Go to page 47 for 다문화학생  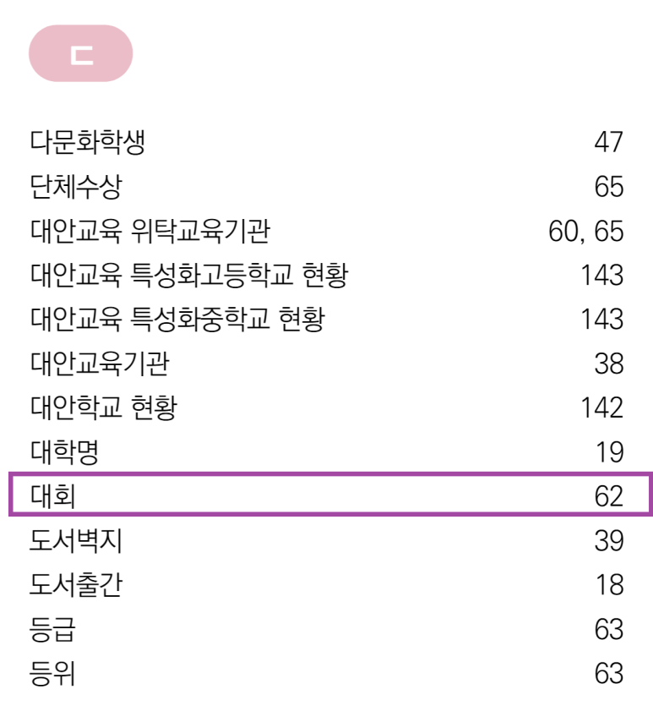(x=607, y=142)
